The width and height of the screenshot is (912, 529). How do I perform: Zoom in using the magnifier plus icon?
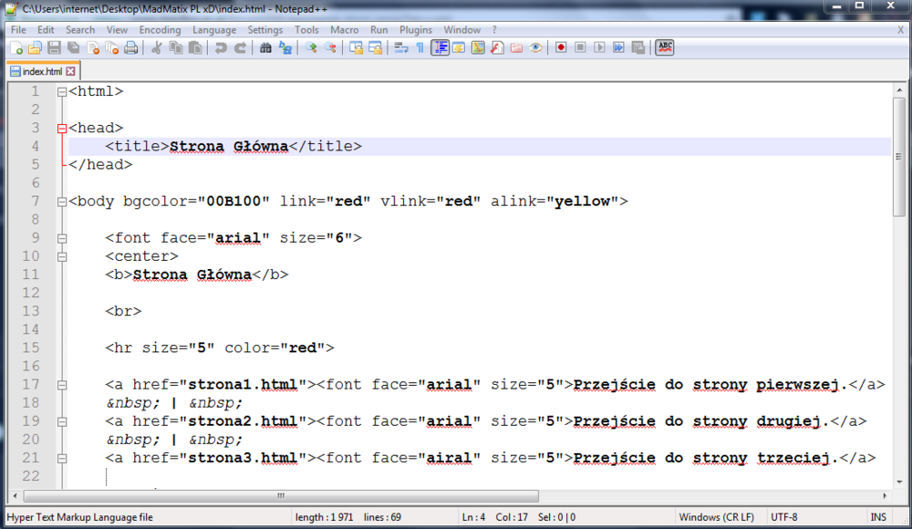coord(311,47)
